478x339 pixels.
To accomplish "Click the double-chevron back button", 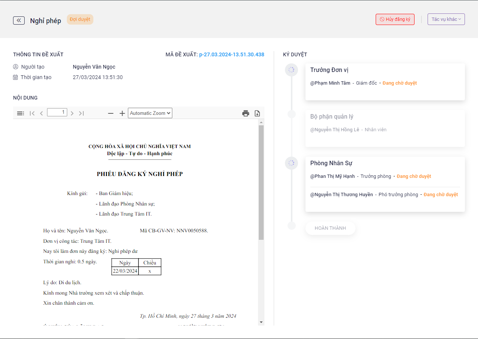I will tap(19, 21).
